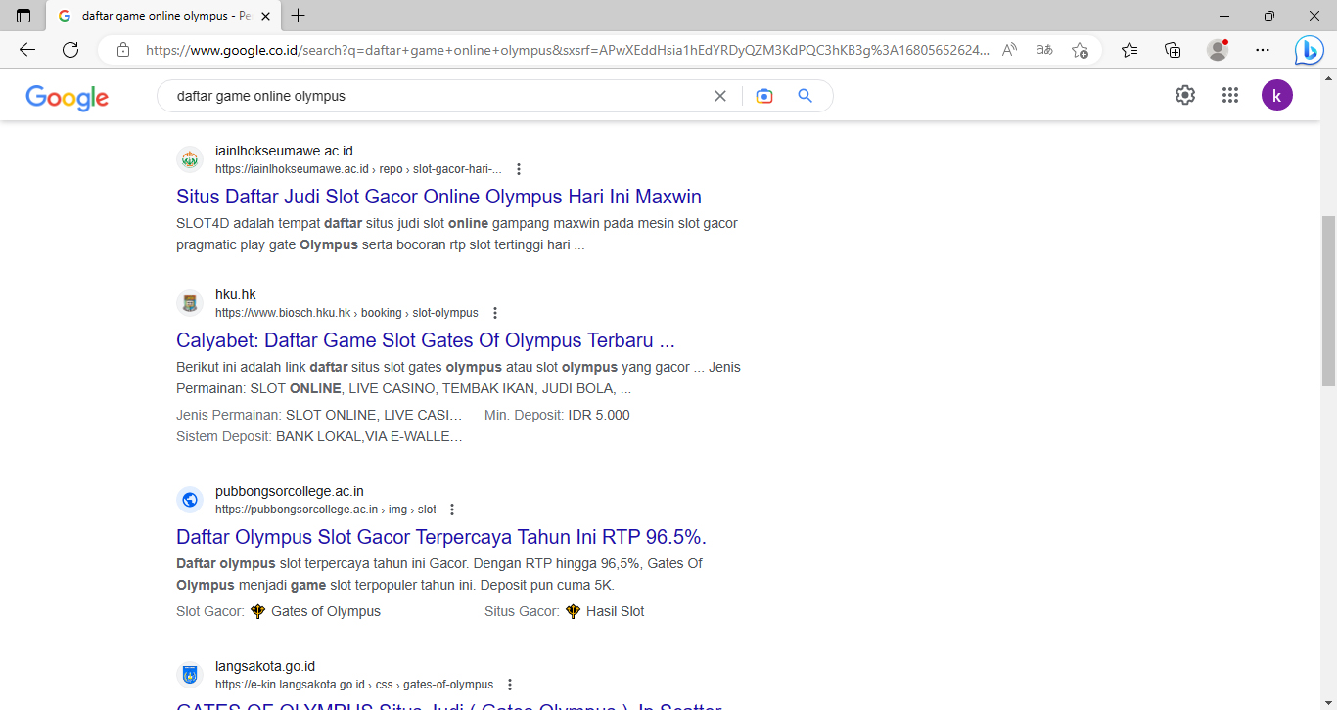The width and height of the screenshot is (1337, 710).
Task: Click pubbongsorcollege.ac.in site favicon
Action: (x=190, y=500)
